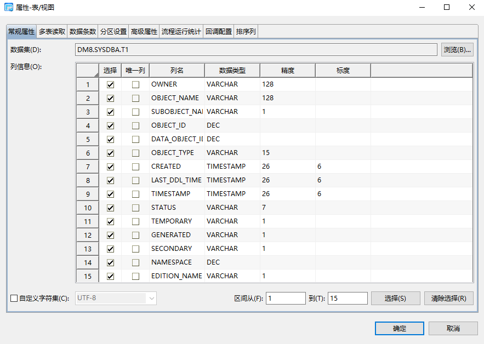484x344 pixels.
Task: Click the select-all corner cell of table
Action: click(88, 70)
